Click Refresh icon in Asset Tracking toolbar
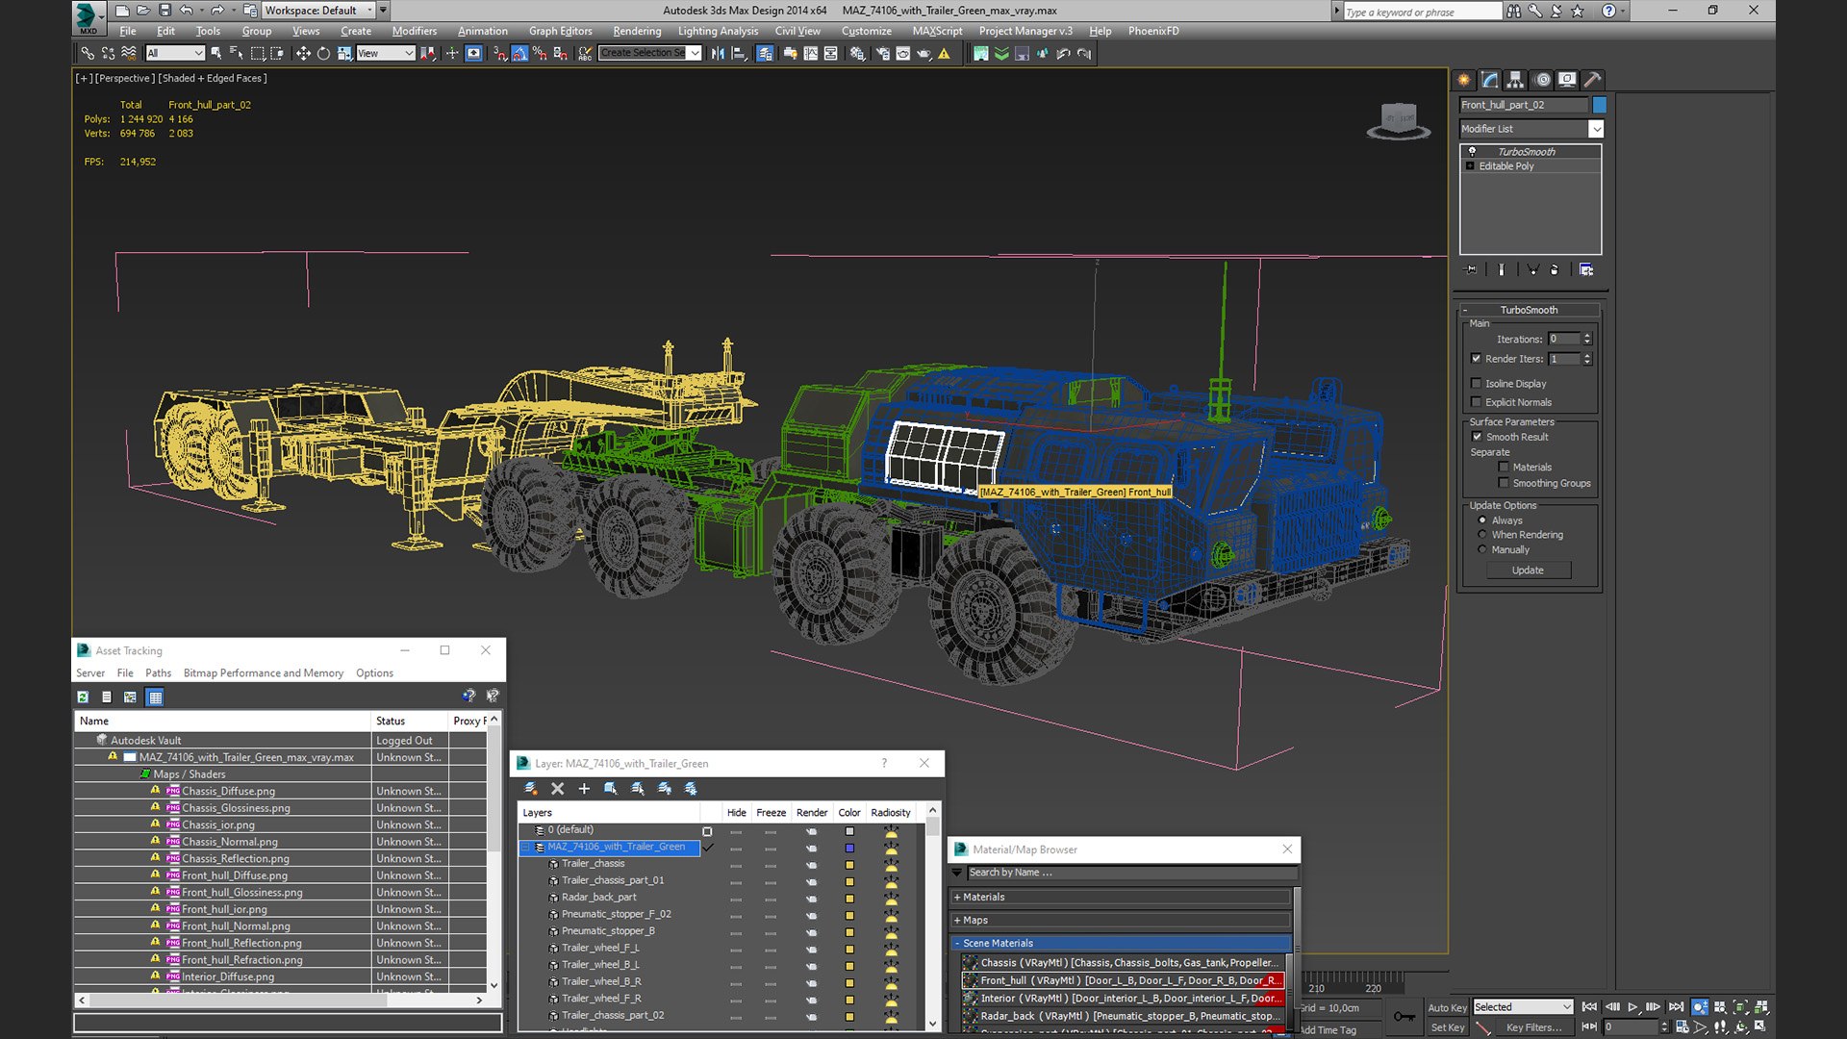The height and width of the screenshot is (1039, 1847). (83, 697)
